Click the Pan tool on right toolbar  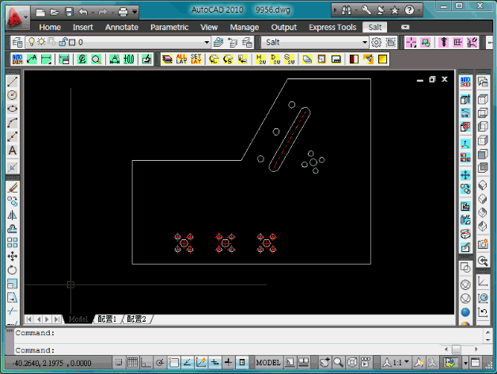tap(465, 175)
